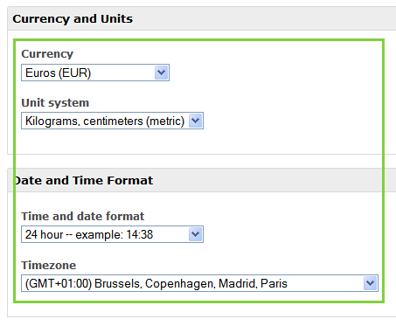The height and width of the screenshot is (326, 396).
Task: Click the Currency field label
Action: click(x=47, y=54)
